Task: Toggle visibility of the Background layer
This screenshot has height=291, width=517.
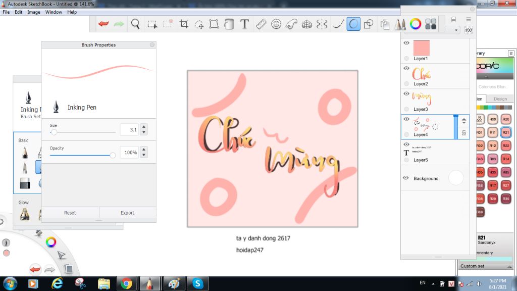Action: coord(406,178)
